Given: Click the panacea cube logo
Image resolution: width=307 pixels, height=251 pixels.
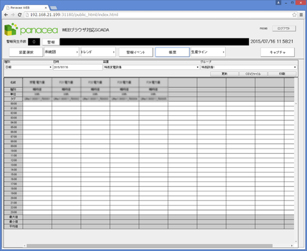Looking at the screenshot, I should 11,29.
